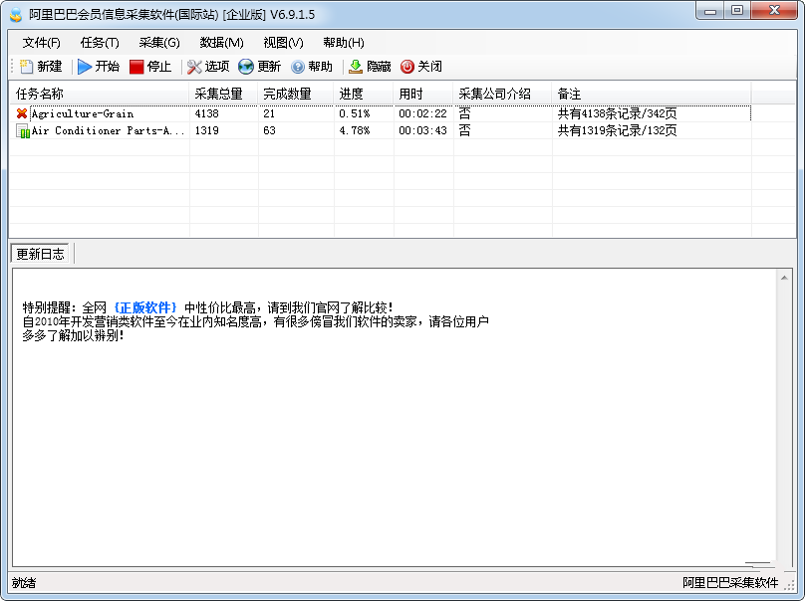Click progress value 0.51%

(x=355, y=113)
